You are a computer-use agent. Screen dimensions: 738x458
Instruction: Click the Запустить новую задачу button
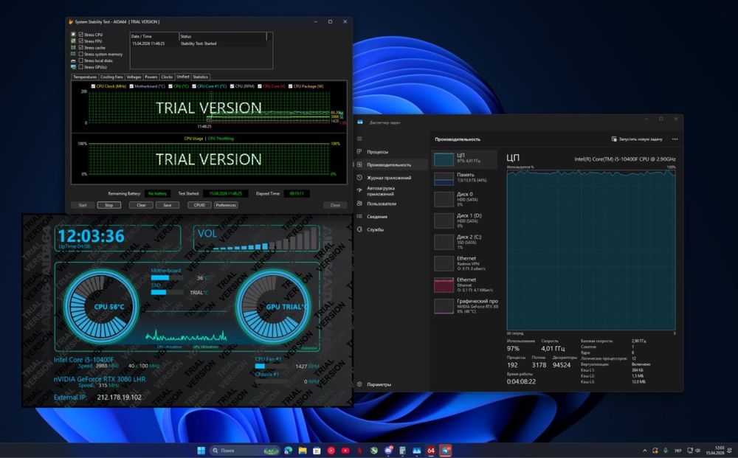click(637, 139)
